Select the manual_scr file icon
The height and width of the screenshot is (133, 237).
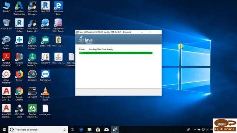coord(45,110)
